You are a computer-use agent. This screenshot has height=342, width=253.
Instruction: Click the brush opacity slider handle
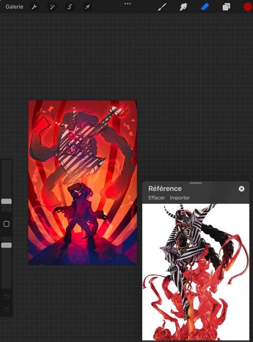pyautogui.click(x=6, y=245)
